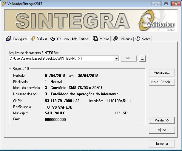Click the Encerrar button
Viewport: 182px width, 151px height.
(x=162, y=144)
